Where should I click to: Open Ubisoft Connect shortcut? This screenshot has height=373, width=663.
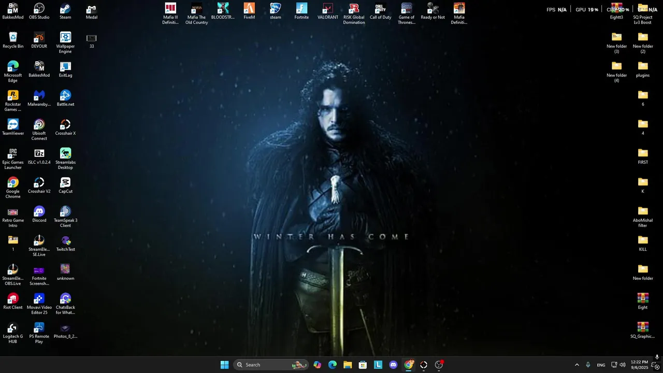pos(39,130)
